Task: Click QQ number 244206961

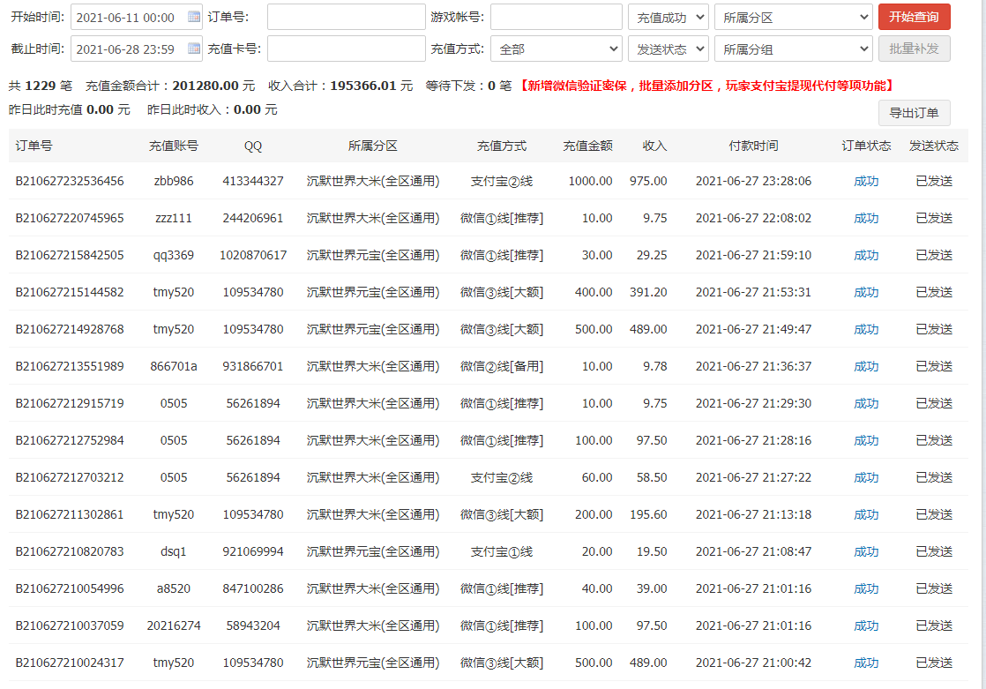Action: pos(253,218)
